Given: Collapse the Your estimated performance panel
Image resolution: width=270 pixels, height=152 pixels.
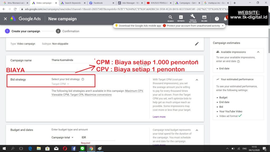Looking at the screenshot, I should point(258,79).
